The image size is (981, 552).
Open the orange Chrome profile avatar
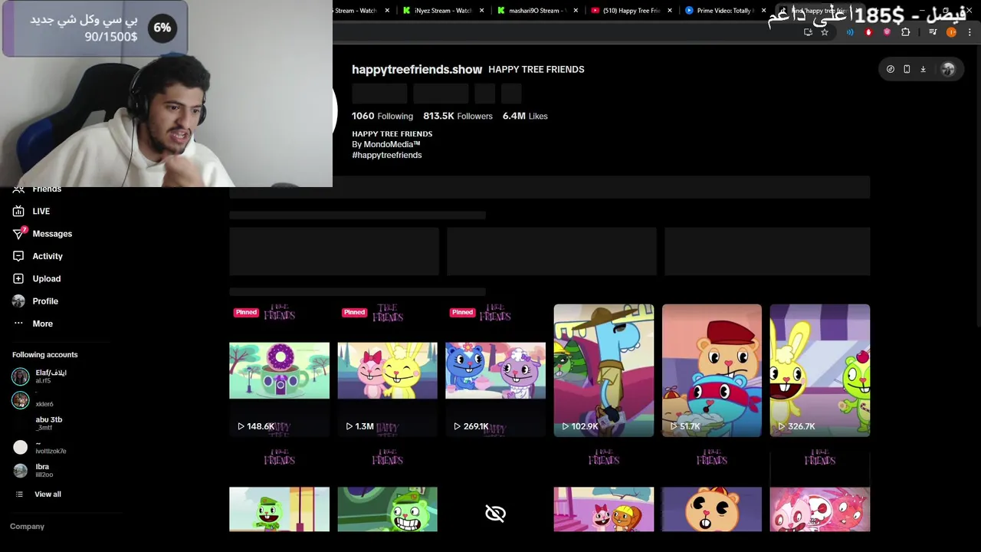[x=951, y=32]
